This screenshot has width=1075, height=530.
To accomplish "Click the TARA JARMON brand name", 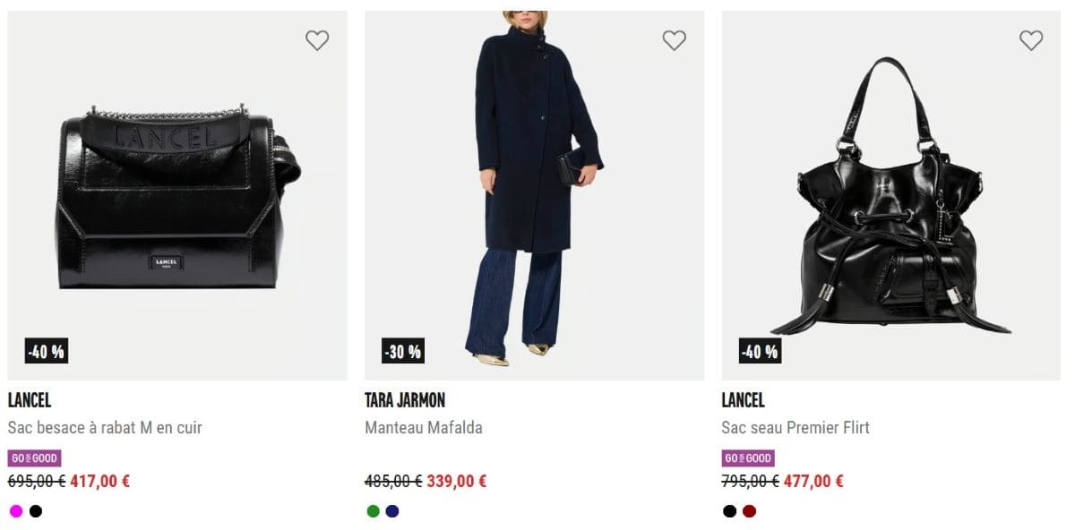I will click(x=405, y=400).
